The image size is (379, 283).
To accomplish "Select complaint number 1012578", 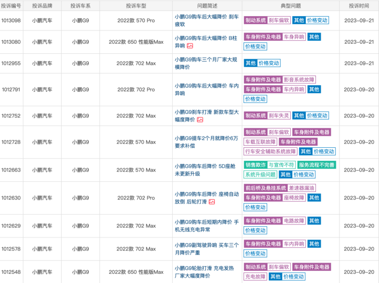I will point(11,249).
